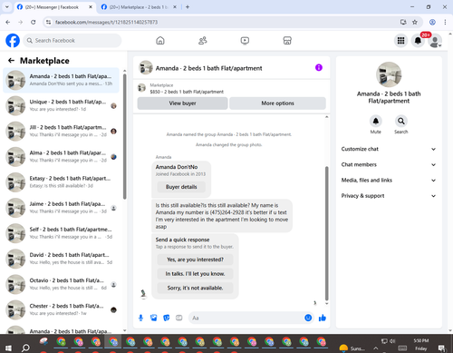Screen dimensions: 453x353
Task: Show hidden system tray icons
Action: click(x=375, y=348)
